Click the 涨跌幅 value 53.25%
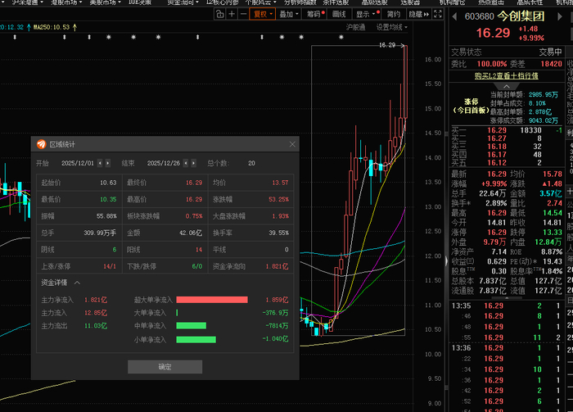The height and width of the screenshot is (412, 573). point(278,199)
